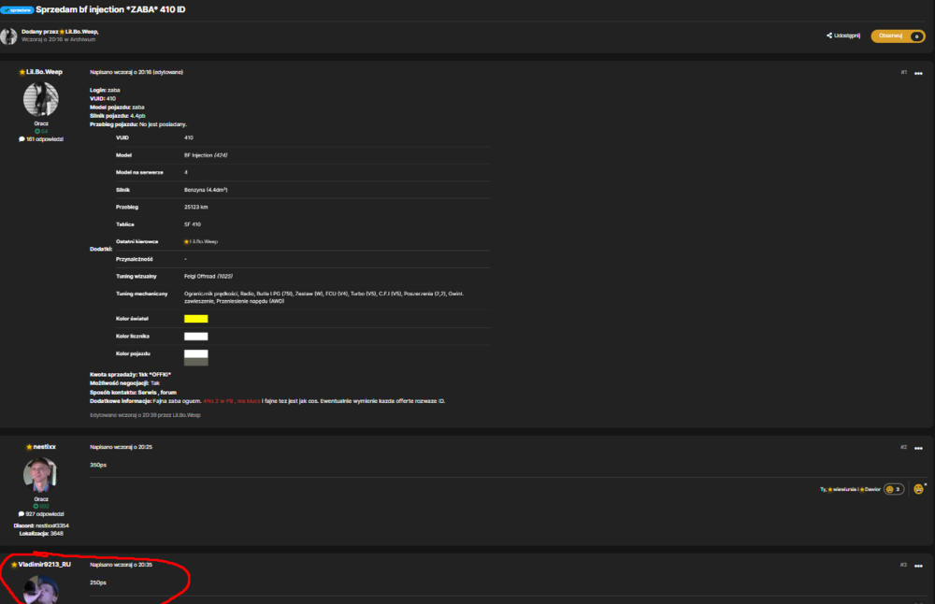This screenshot has width=935, height=604.
Task: Open Lil.Bo.Weep's avatar in post #1
Action: (40, 98)
